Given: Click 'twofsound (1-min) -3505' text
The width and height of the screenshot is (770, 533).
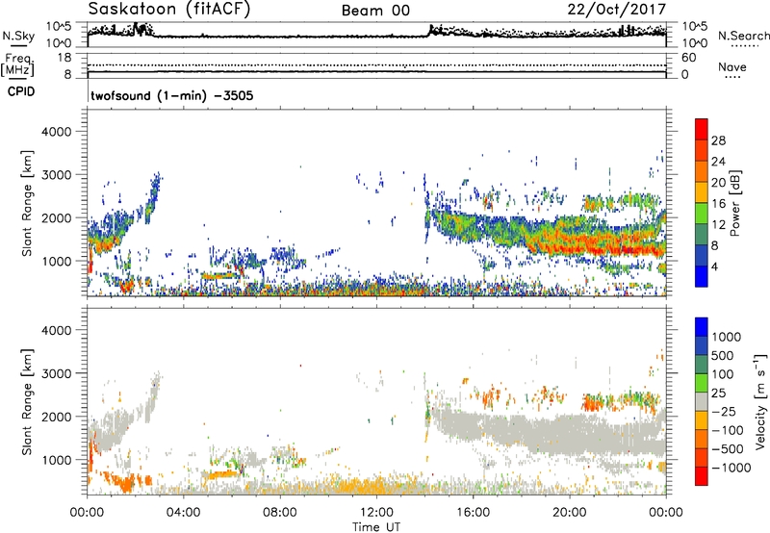Looking at the screenshot, I should (x=172, y=95).
